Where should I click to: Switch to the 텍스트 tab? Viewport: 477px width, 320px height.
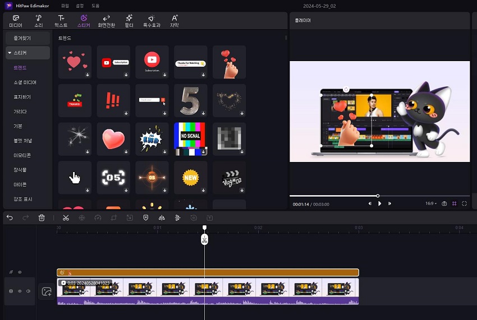[62, 21]
